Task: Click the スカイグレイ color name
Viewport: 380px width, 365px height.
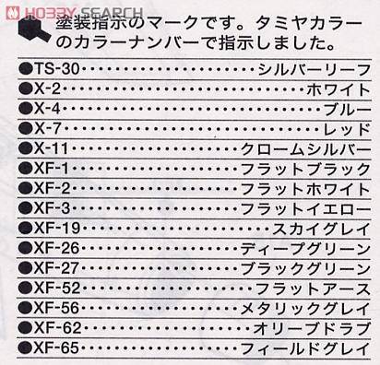Action: coord(321,229)
